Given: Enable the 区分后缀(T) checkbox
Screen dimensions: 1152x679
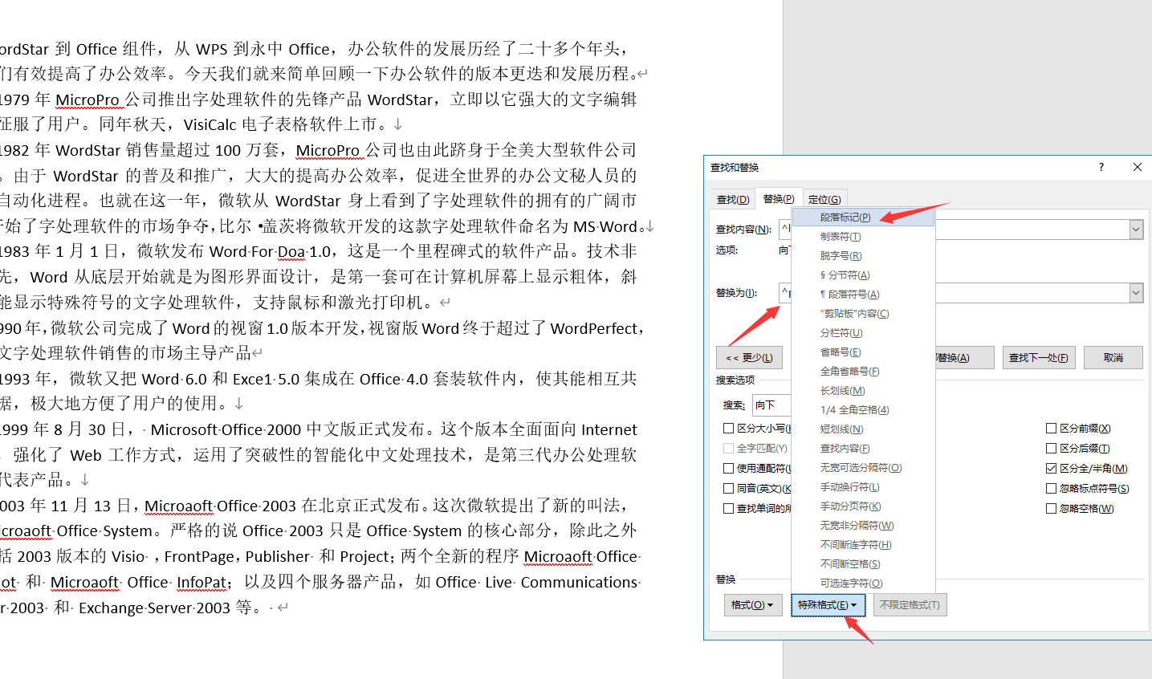Looking at the screenshot, I should pyautogui.click(x=1051, y=449).
